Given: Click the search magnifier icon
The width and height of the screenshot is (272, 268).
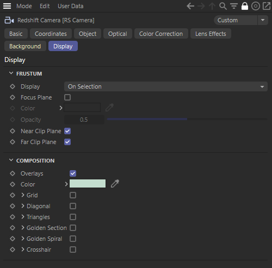Looking at the screenshot, I should pyautogui.click(x=223, y=6).
